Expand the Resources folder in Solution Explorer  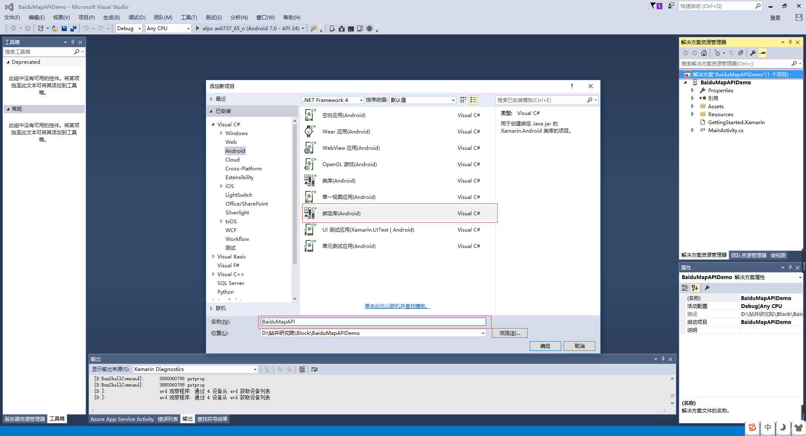[x=692, y=114]
